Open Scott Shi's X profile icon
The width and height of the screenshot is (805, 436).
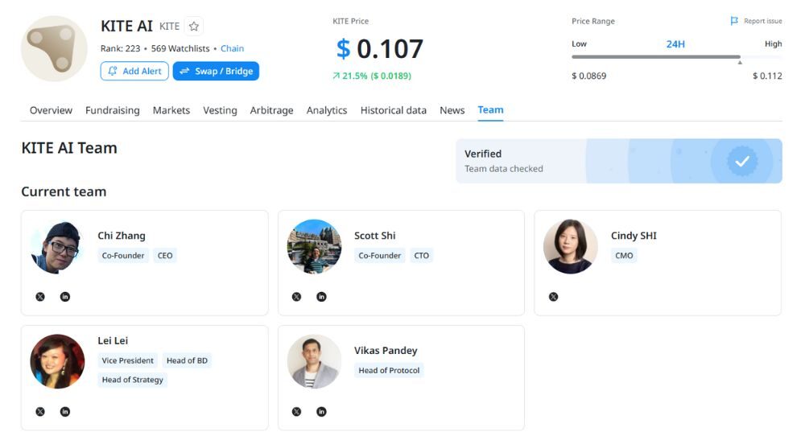click(x=296, y=297)
